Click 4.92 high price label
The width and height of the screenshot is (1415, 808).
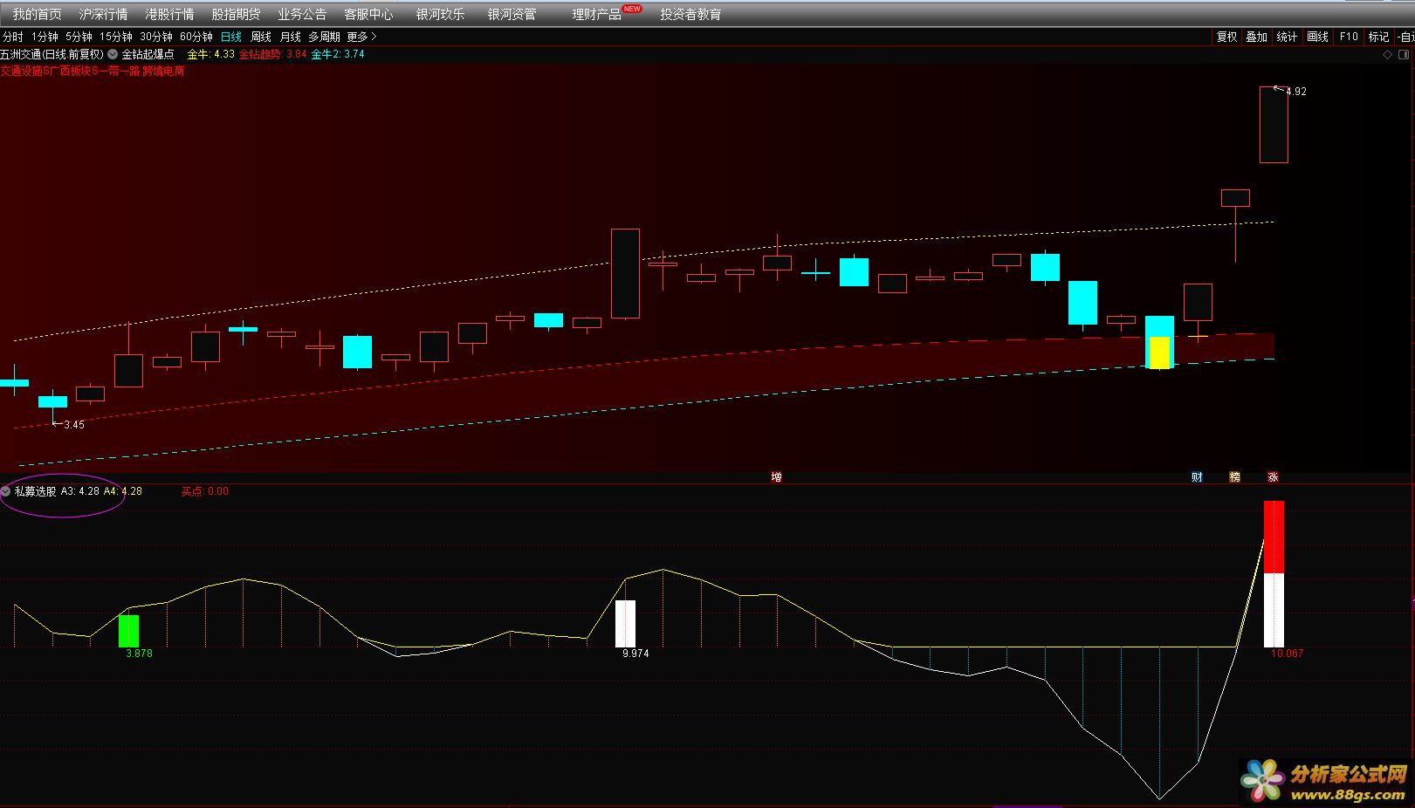pos(1296,92)
